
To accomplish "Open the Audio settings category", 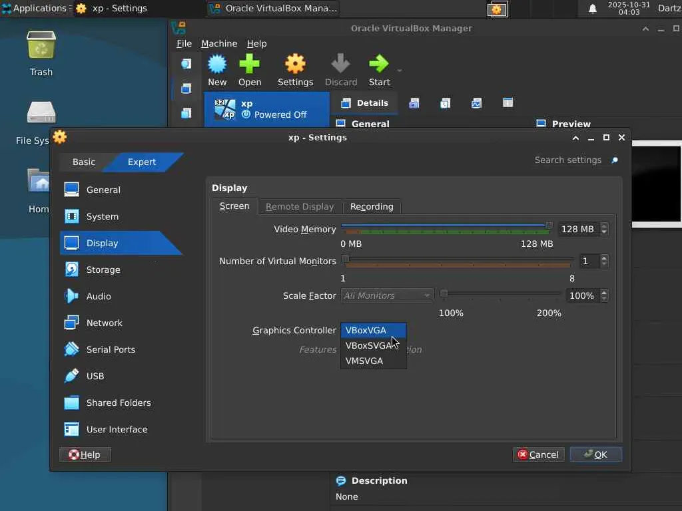I will tap(121, 296).
